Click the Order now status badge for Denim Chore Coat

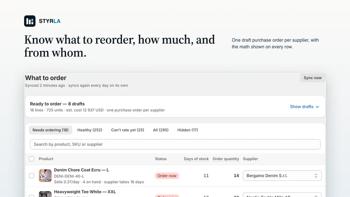click(x=167, y=176)
